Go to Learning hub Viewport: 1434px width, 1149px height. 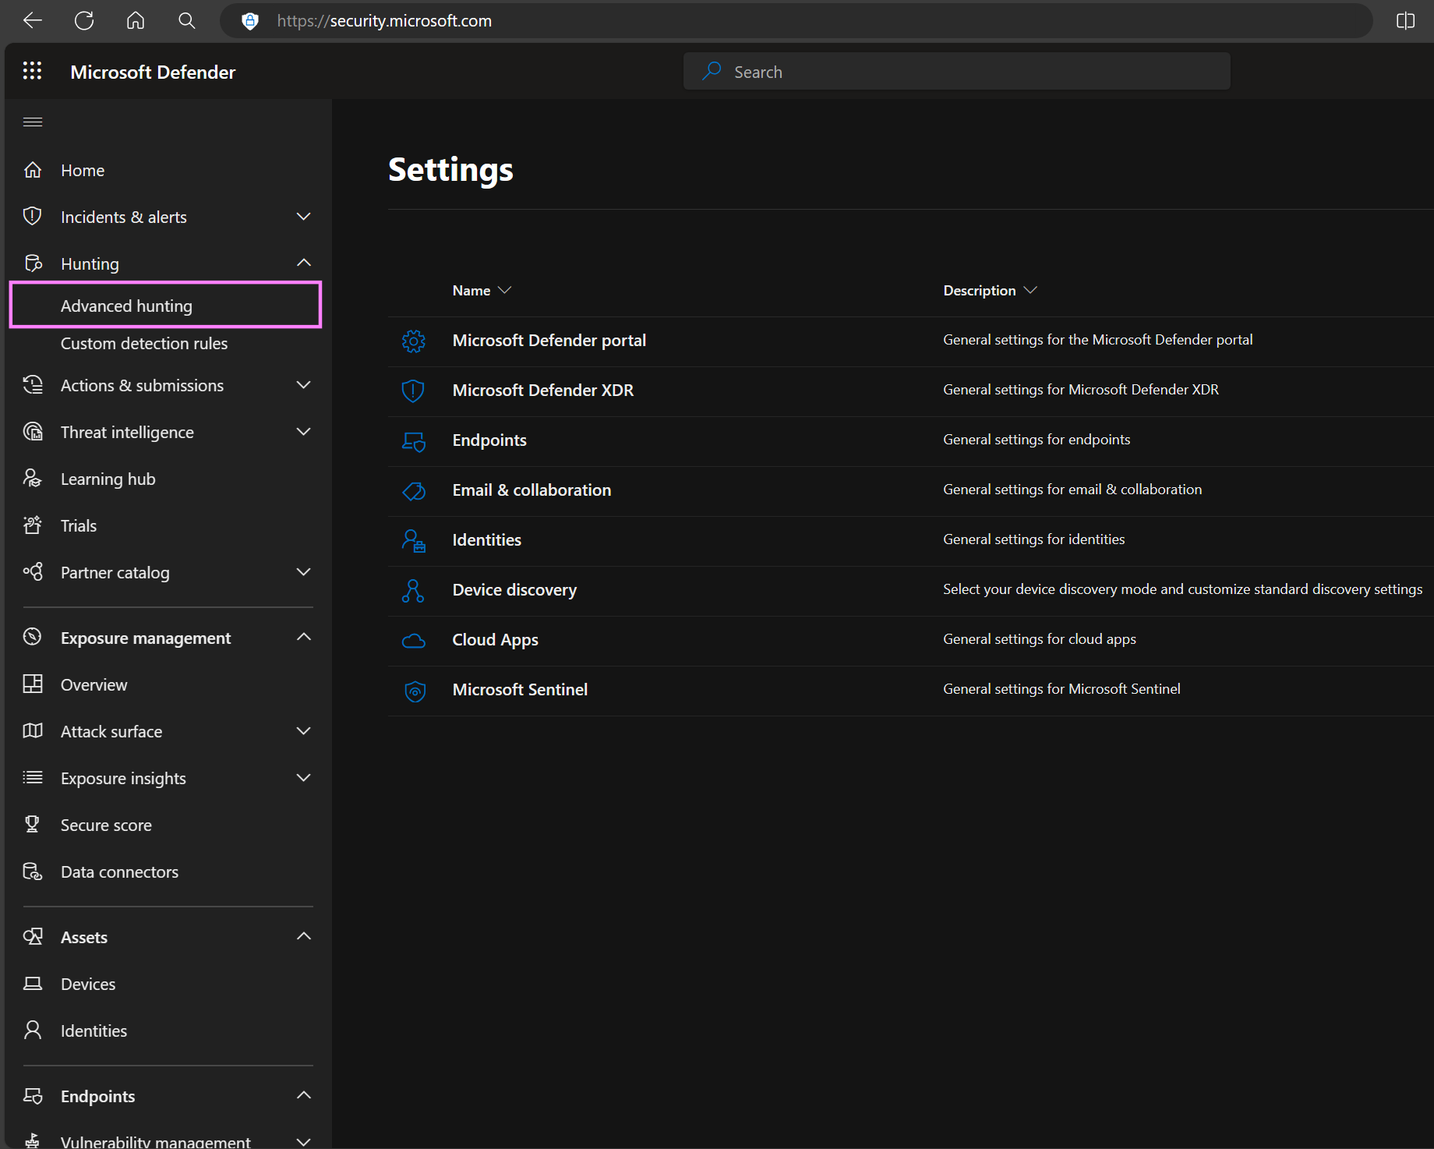(x=108, y=479)
